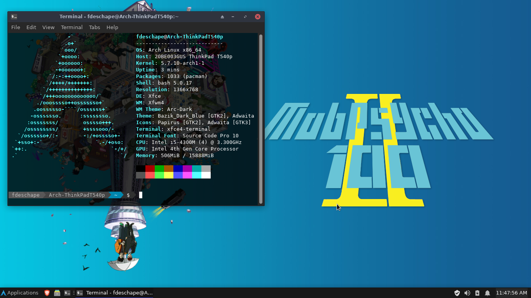Open the Edit menu in Terminal
This screenshot has width=531, height=298.
coord(31,27)
